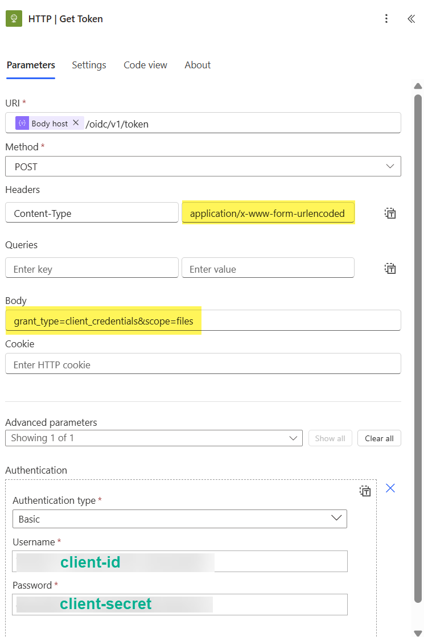Click the scrollbar down arrow
The width and height of the screenshot is (424, 637).
[x=418, y=632]
